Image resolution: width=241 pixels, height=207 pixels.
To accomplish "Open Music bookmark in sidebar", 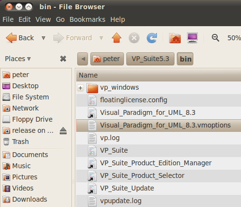I will 17,166.
